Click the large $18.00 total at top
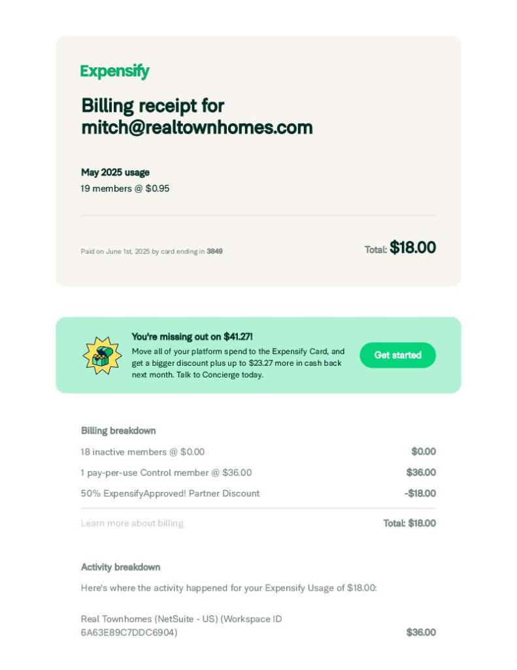This screenshot has width=517, height=670. coord(412,248)
